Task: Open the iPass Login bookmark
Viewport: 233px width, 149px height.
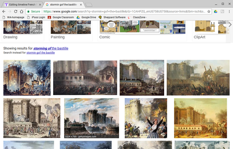Action: coord(36,17)
